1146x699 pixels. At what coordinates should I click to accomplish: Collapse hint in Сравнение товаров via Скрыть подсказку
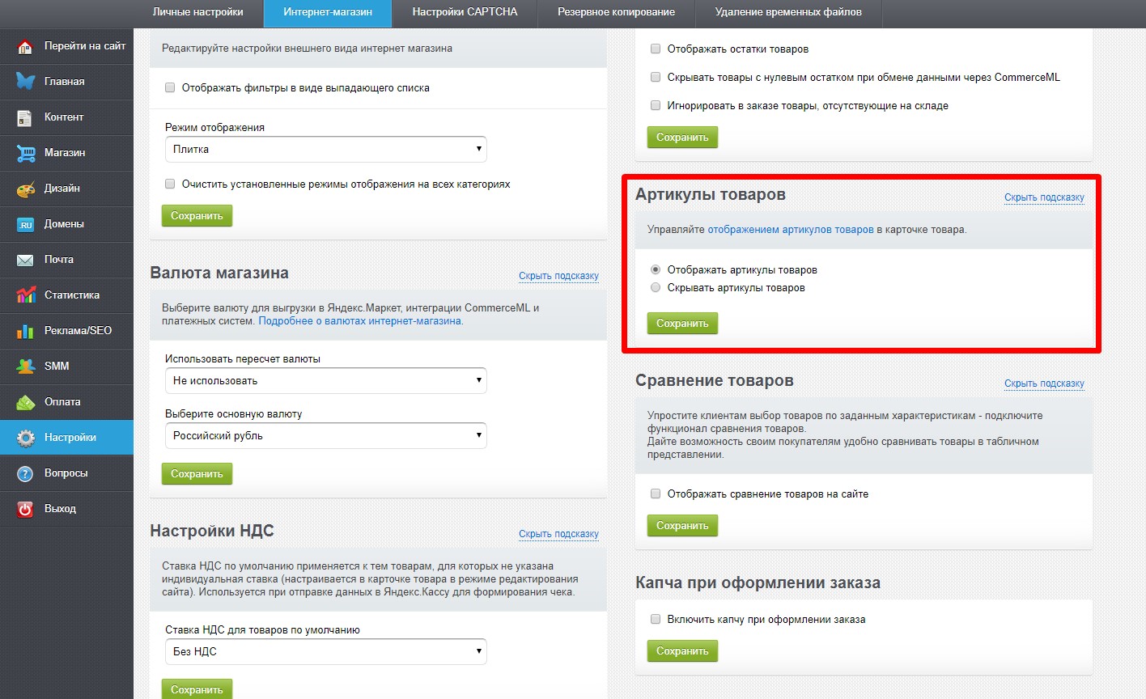[x=1044, y=383]
